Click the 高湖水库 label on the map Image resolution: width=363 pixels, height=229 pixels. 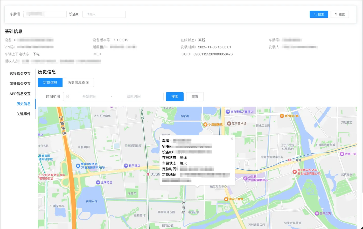(92, 201)
